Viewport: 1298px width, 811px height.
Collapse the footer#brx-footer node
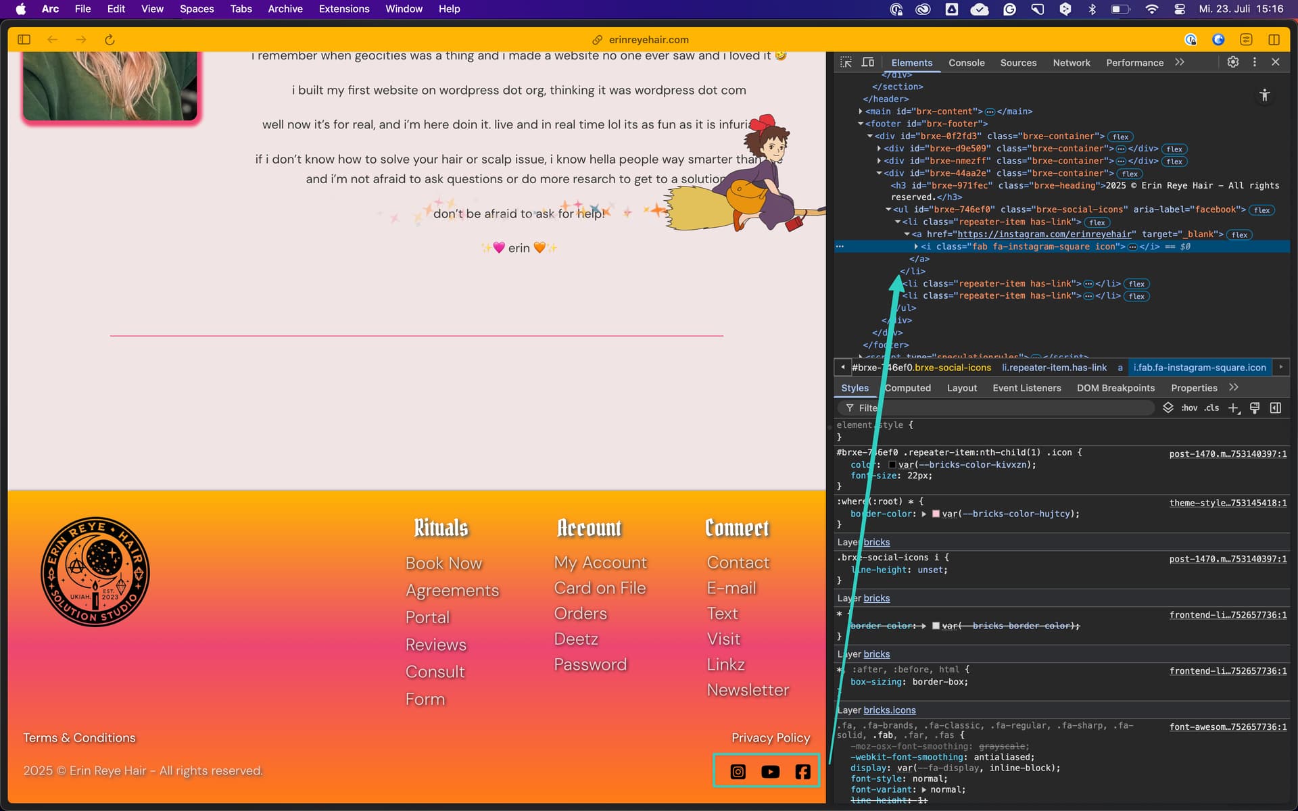pos(861,124)
